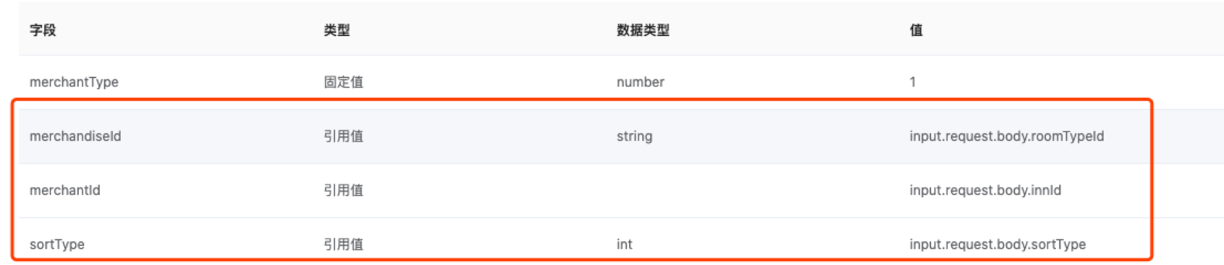Click the 类型 column header
The image size is (1224, 265).
pos(336,30)
